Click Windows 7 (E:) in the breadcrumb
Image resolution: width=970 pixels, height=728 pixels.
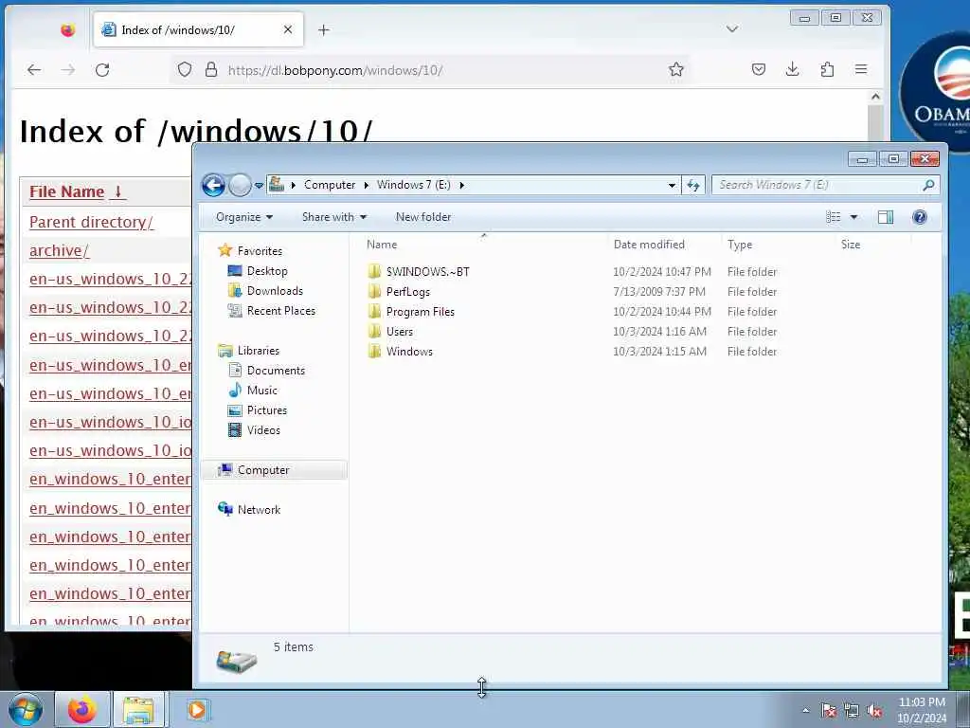(414, 185)
